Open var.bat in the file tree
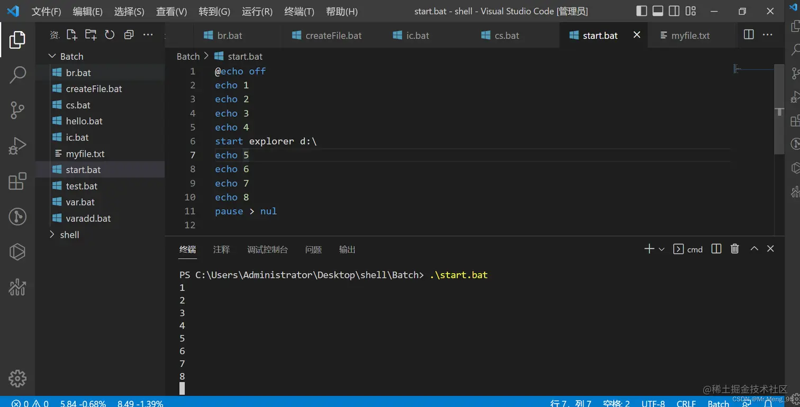Screen dimensions: 800x407 [x=100, y=202]
